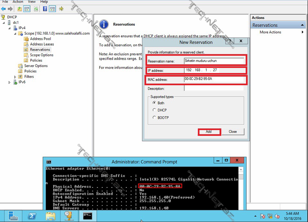
Task: Open the View menu
Action: [x=32, y=2]
